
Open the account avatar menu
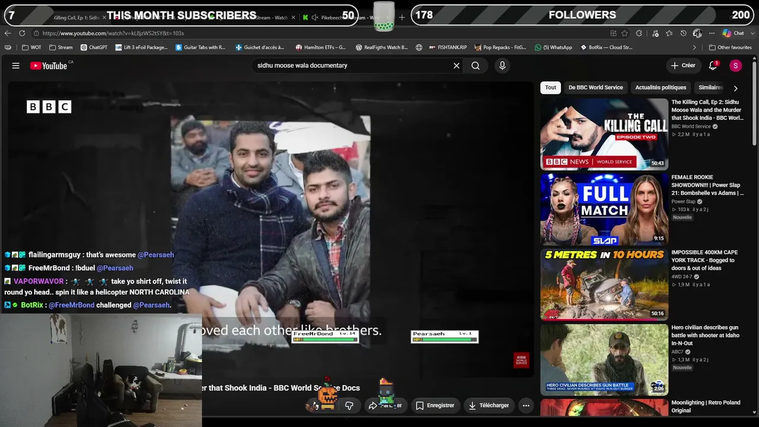[735, 66]
